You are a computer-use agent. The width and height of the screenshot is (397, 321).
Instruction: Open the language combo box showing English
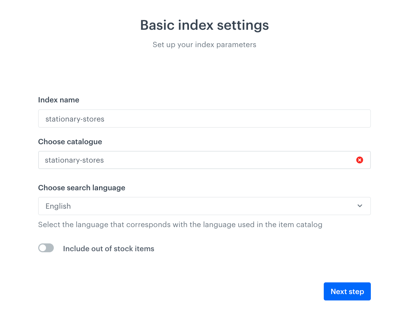204,206
